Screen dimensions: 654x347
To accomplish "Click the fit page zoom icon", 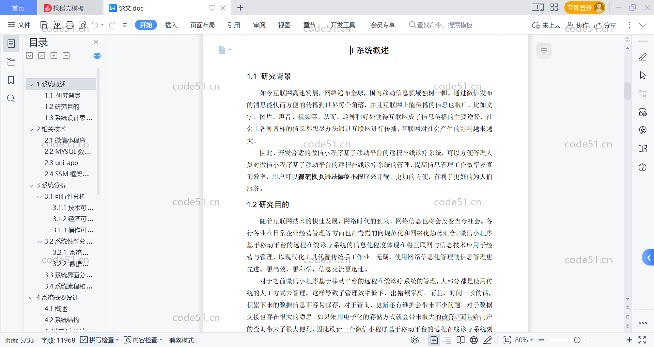I will [507, 340].
